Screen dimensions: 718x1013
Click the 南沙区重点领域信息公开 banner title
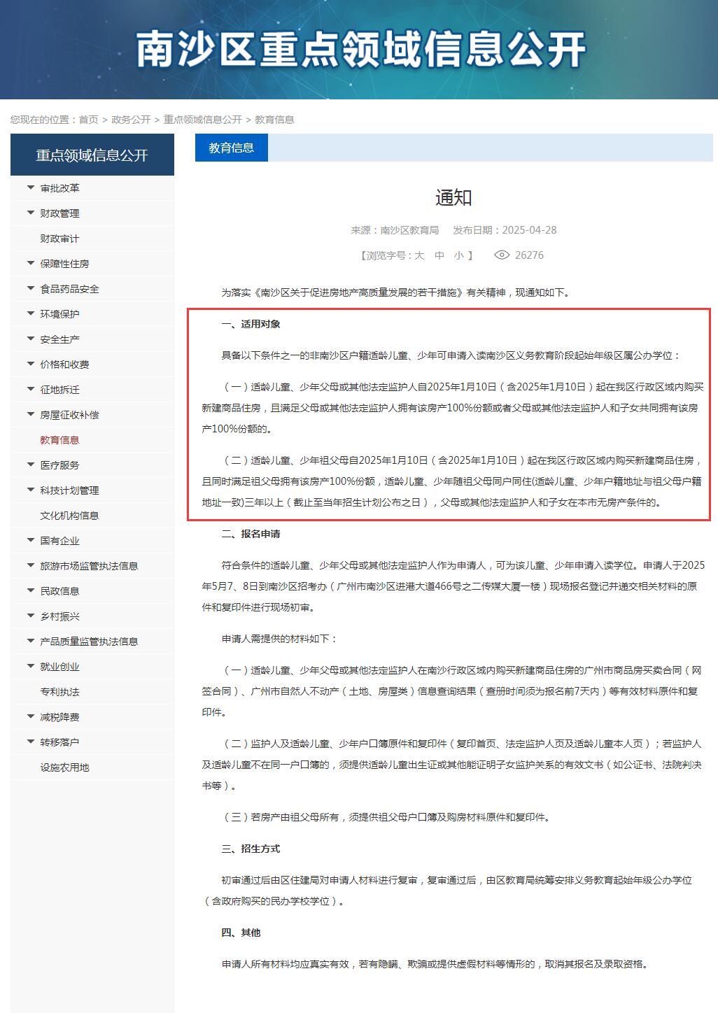[x=360, y=49]
